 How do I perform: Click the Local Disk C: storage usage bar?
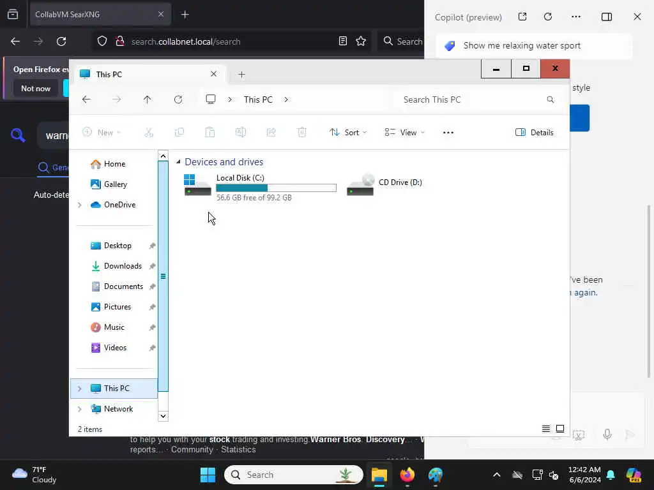pyautogui.click(x=276, y=188)
